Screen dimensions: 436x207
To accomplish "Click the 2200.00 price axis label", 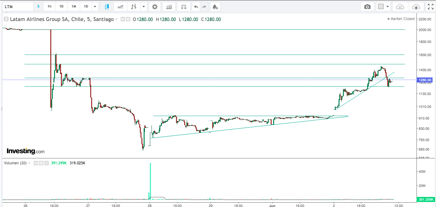I will coord(425,19).
